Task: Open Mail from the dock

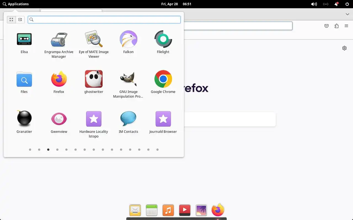Action: click(135, 210)
